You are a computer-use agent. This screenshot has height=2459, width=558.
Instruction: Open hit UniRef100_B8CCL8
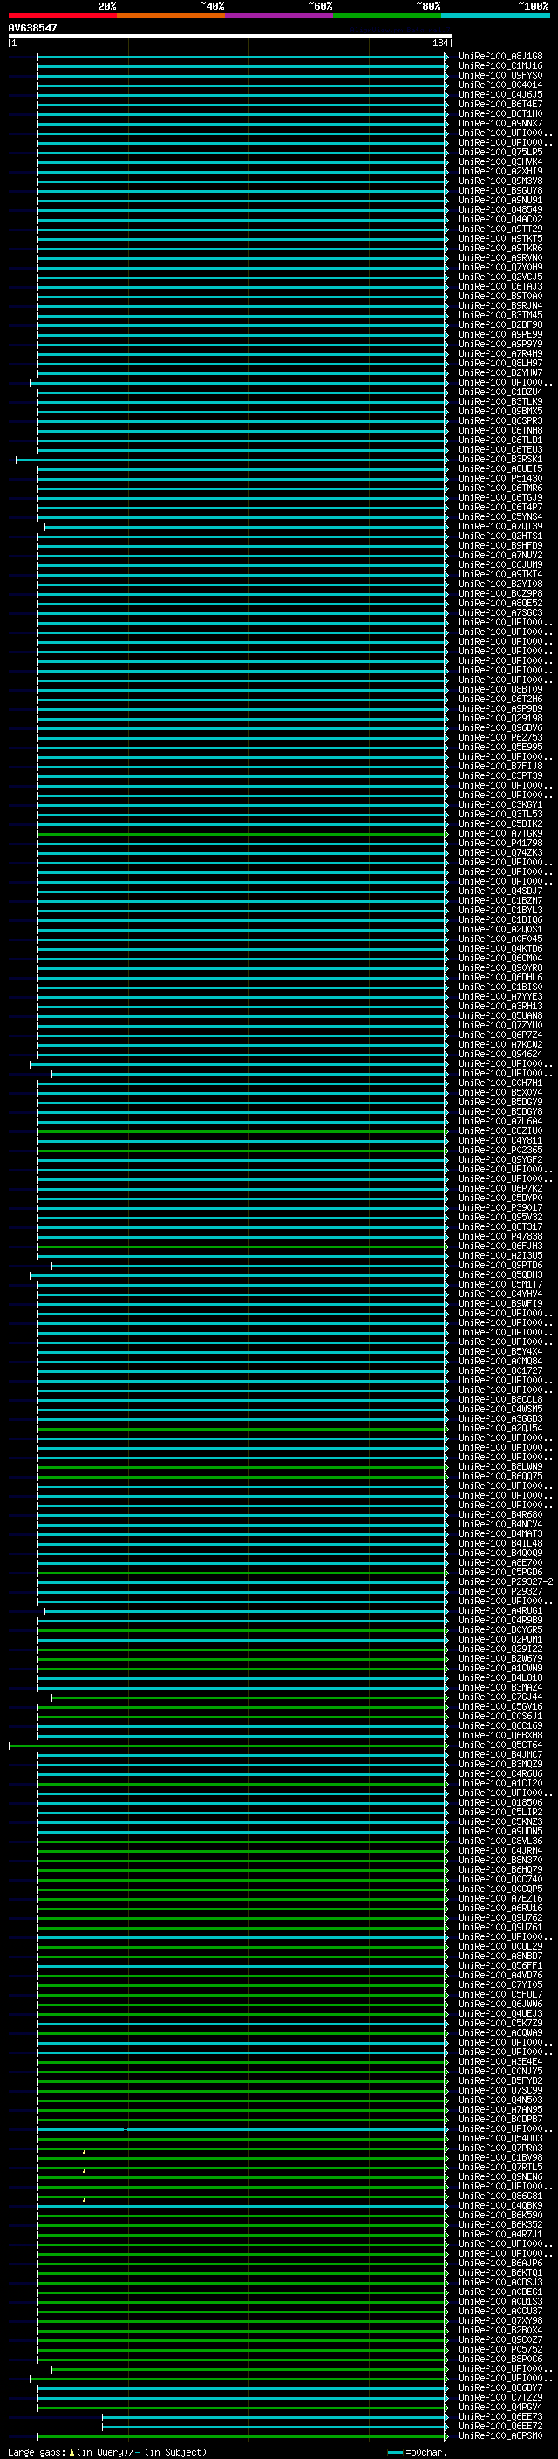tap(500, 1399)
